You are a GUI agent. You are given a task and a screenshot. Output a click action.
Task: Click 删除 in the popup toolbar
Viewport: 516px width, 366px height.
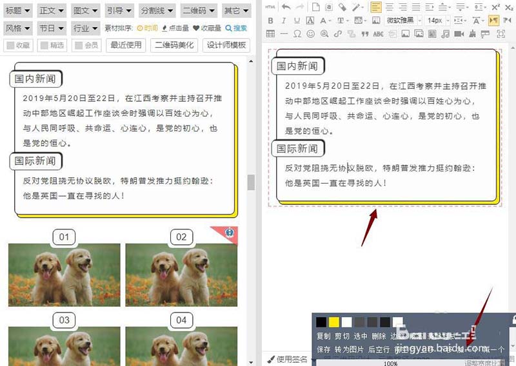[x=379, y=336]
